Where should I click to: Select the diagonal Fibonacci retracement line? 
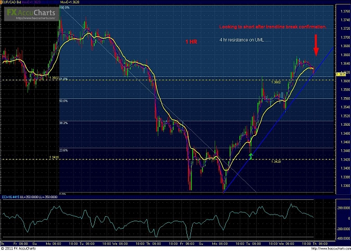tap(157, 98)
